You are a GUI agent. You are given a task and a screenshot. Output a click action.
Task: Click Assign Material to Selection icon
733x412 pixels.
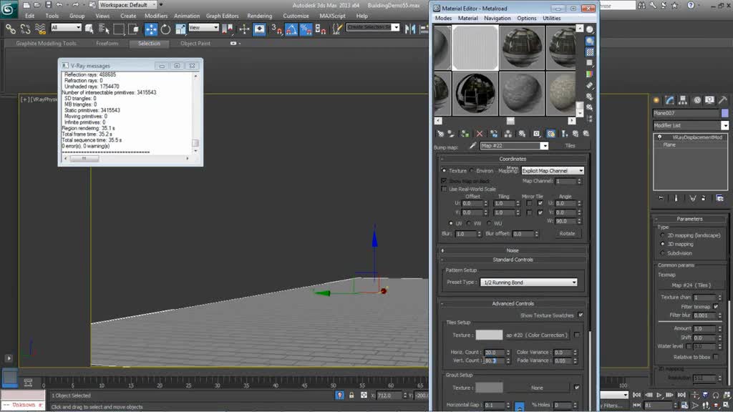(465, 134)
